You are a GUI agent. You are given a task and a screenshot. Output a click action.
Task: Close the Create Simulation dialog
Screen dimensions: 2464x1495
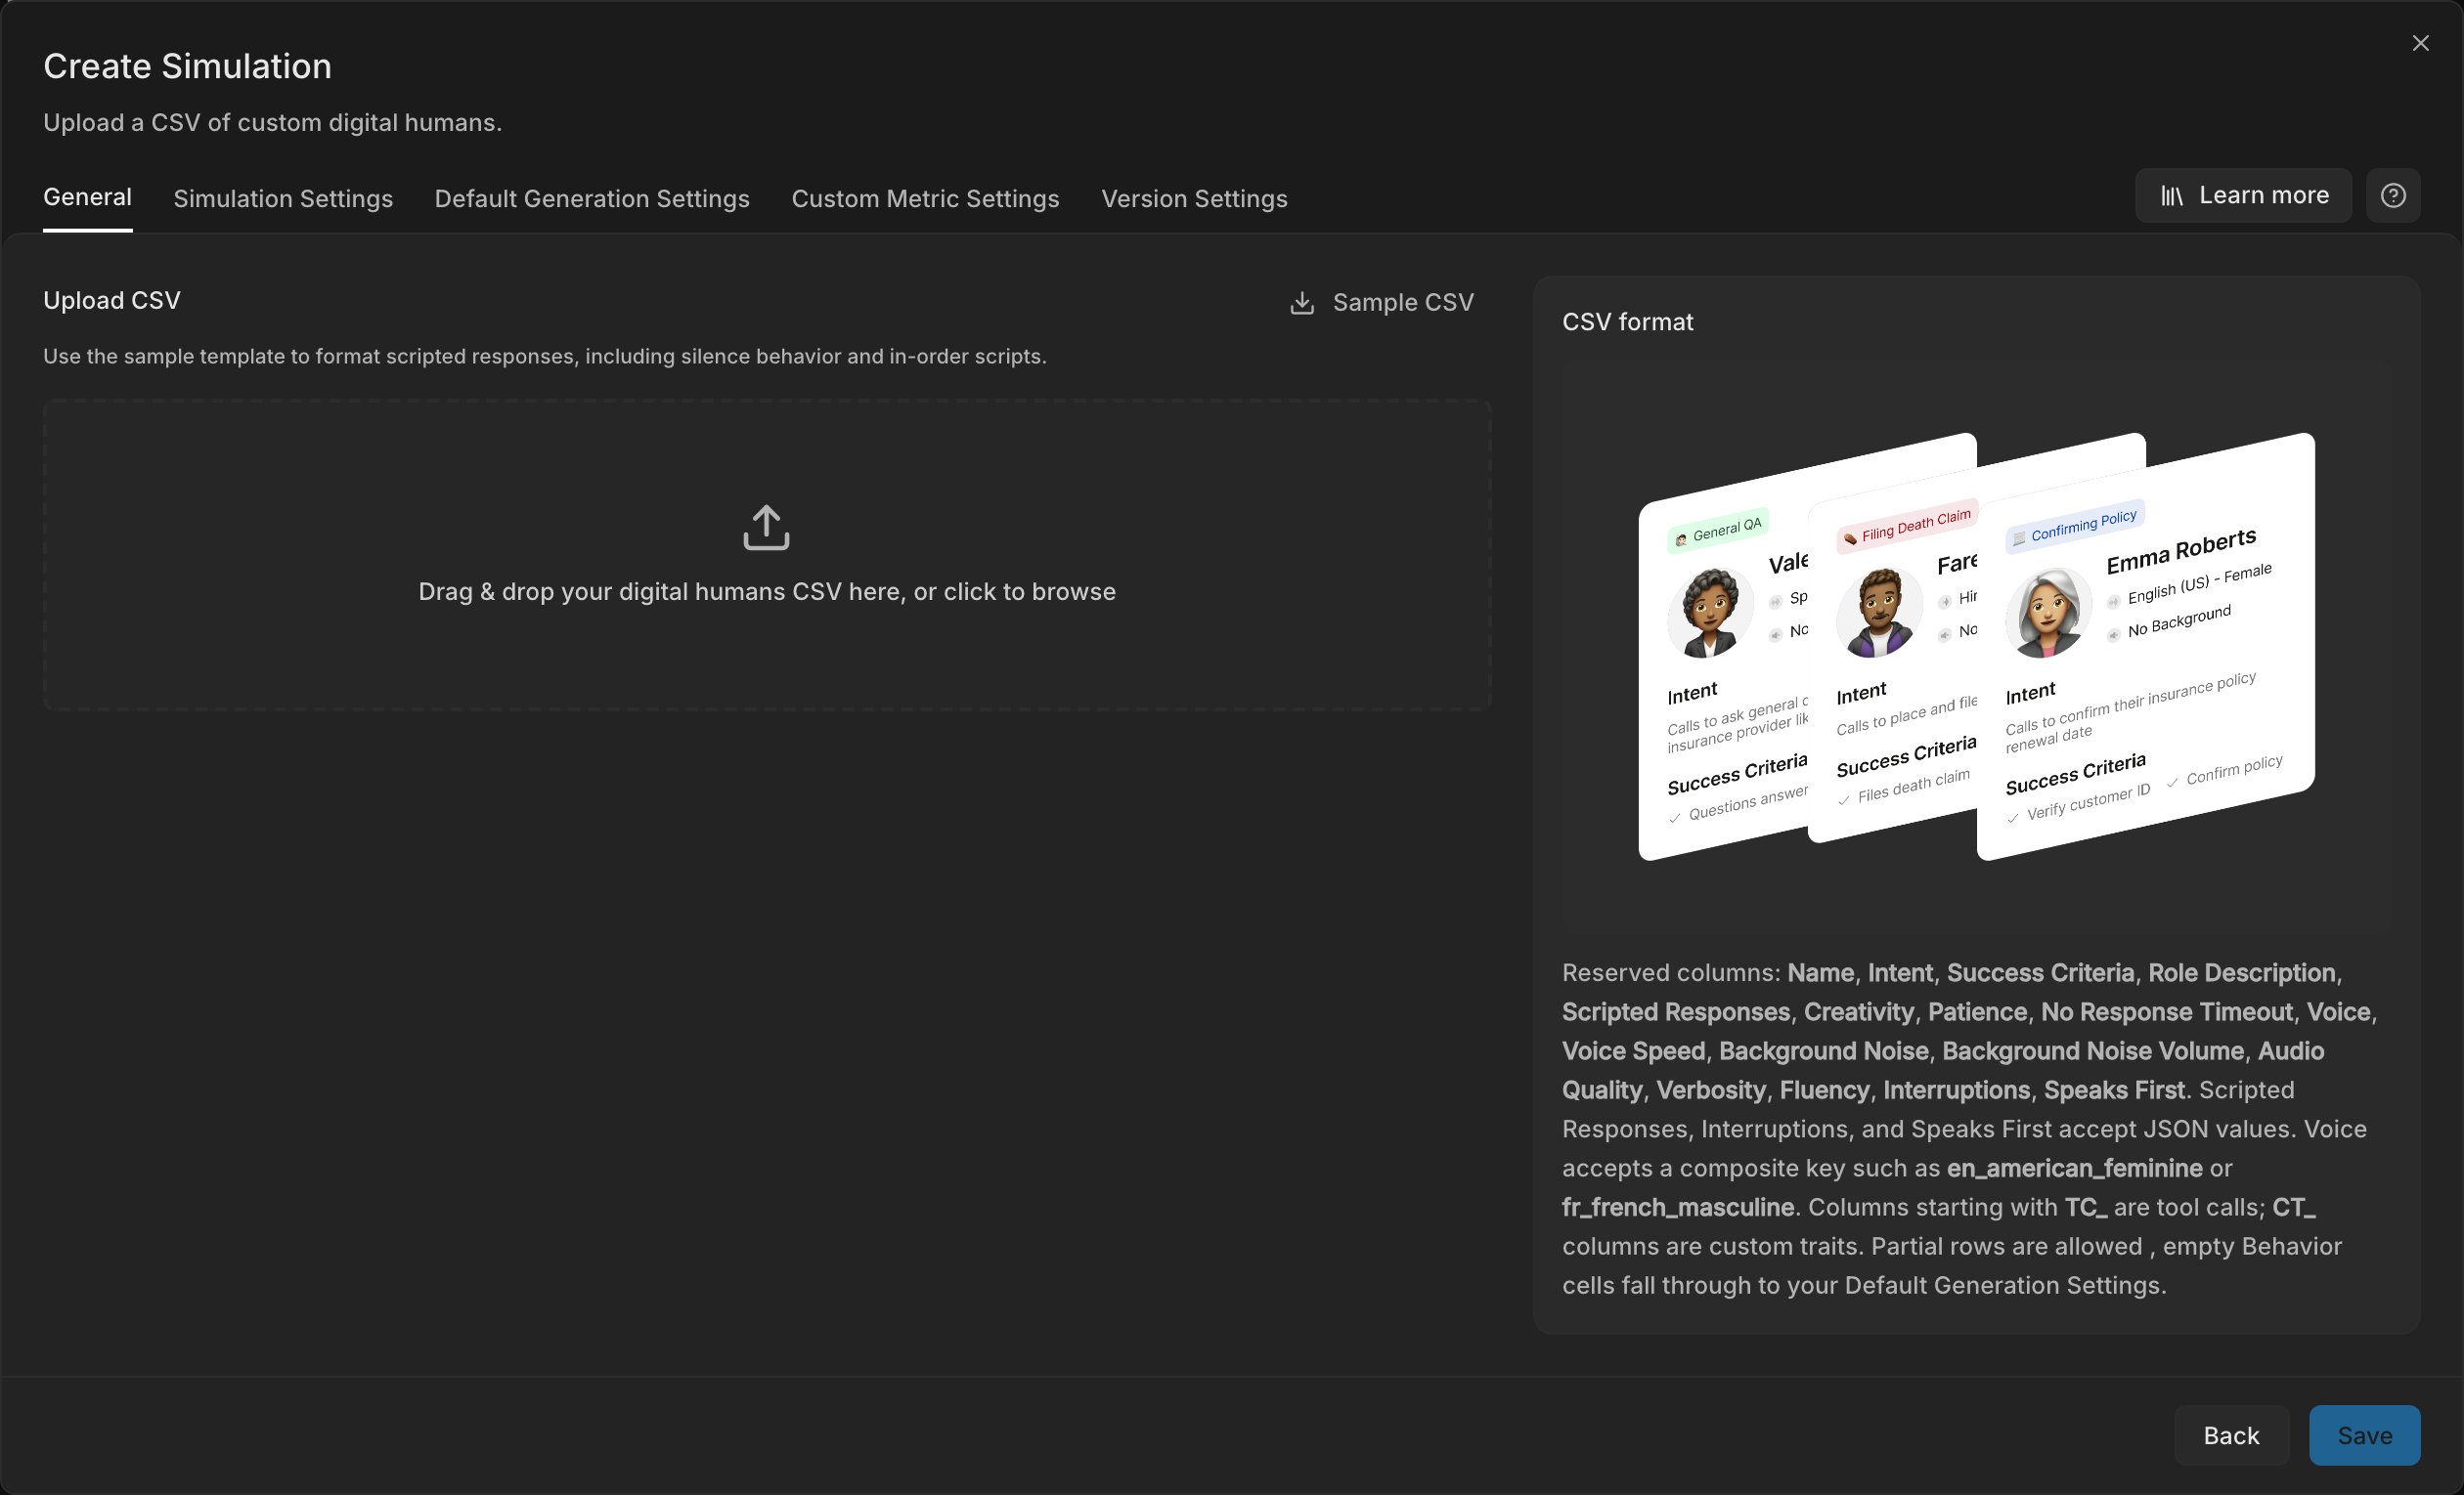pyautogui.click(x=2420, y=43)
